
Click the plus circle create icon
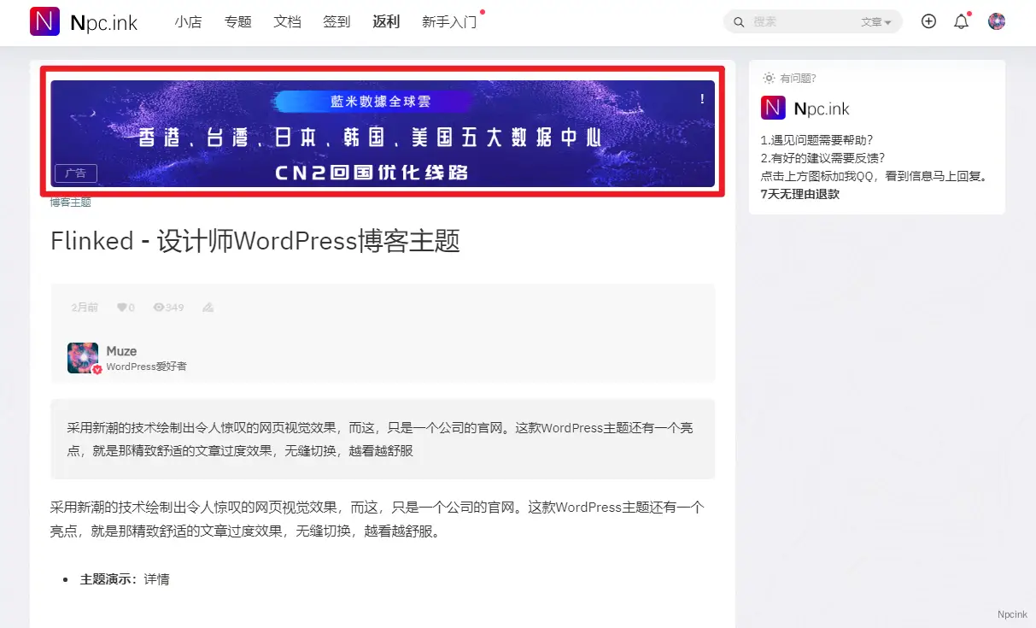[928, 21]
